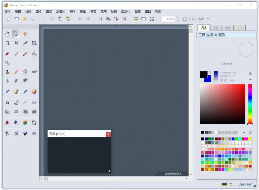The image size is (259, 190).
Task: Open the blend mode HSV selector
Action: [228, 80]
